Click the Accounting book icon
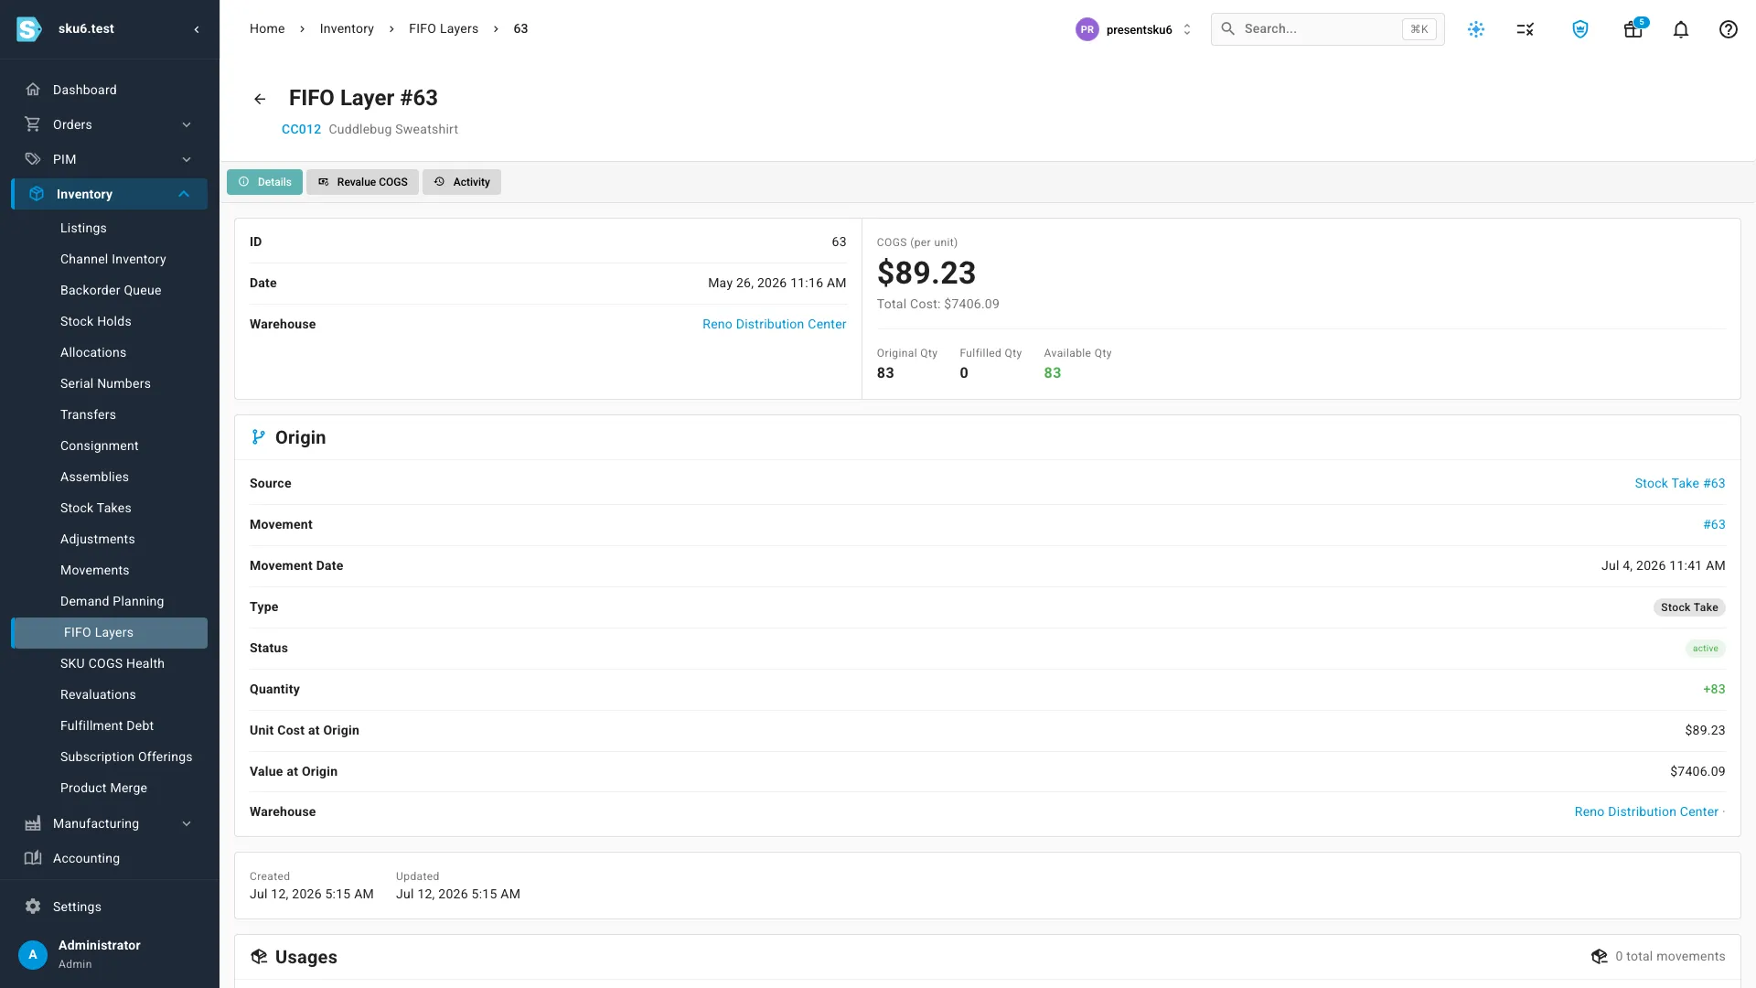The image size is (1756, 988). 33,858
